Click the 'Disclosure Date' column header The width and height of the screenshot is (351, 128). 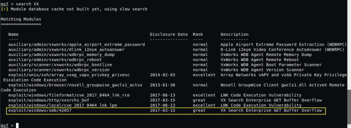point(169,35)
